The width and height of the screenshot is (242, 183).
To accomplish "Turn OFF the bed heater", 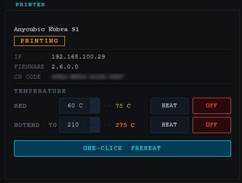I will pos(211,106).
